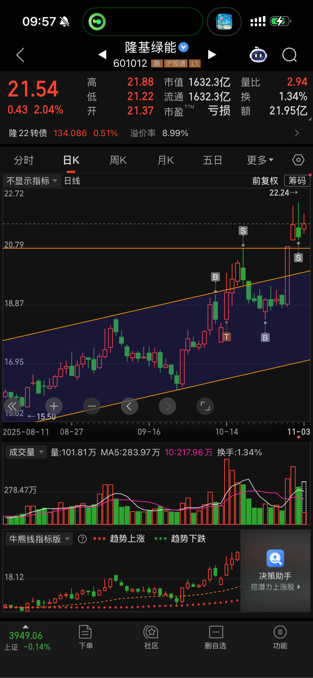Viewport: 313px width, 678px height.
Task: Open the robot assistant icon
Action: click(x=258, y=55)
